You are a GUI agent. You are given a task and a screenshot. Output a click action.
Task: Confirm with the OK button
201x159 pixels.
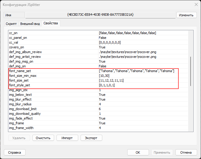tap(138, 152)
